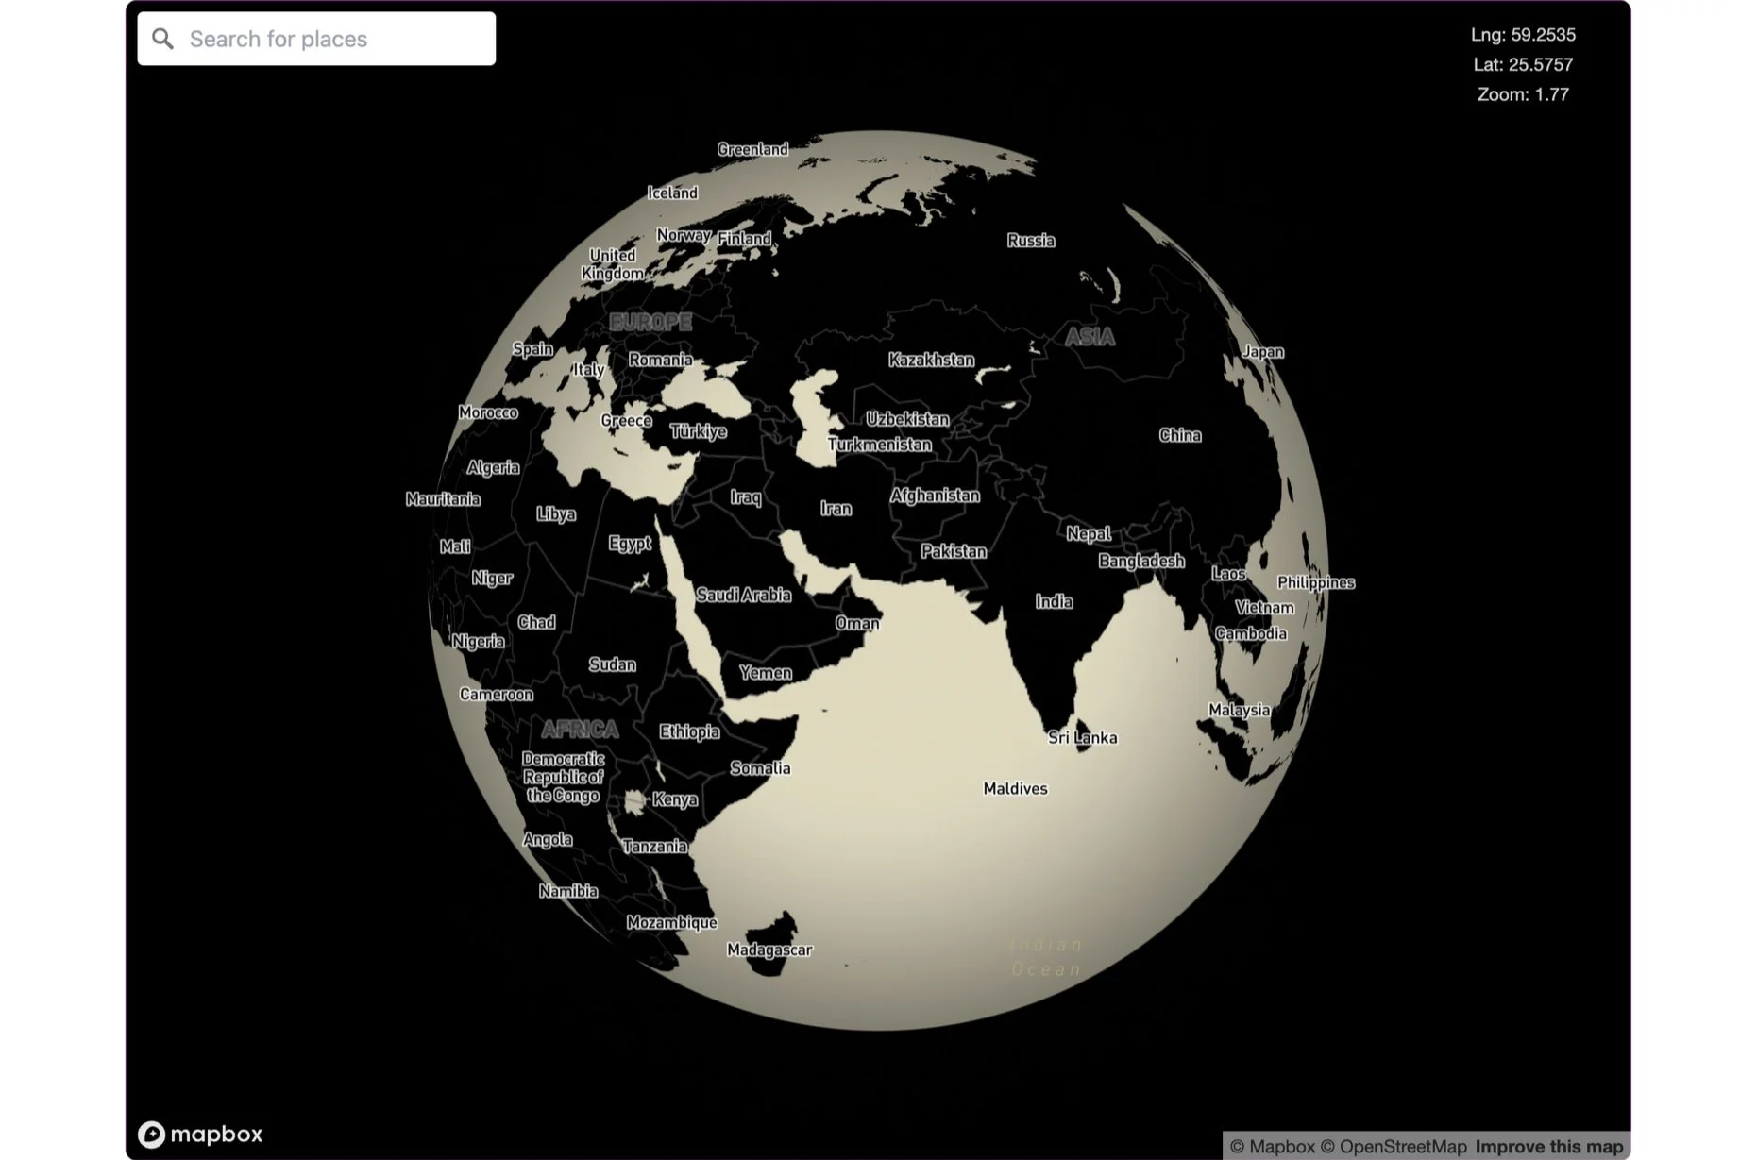Click the Philippines label
This screenshot has width=1740, height=1160.
1315,582
